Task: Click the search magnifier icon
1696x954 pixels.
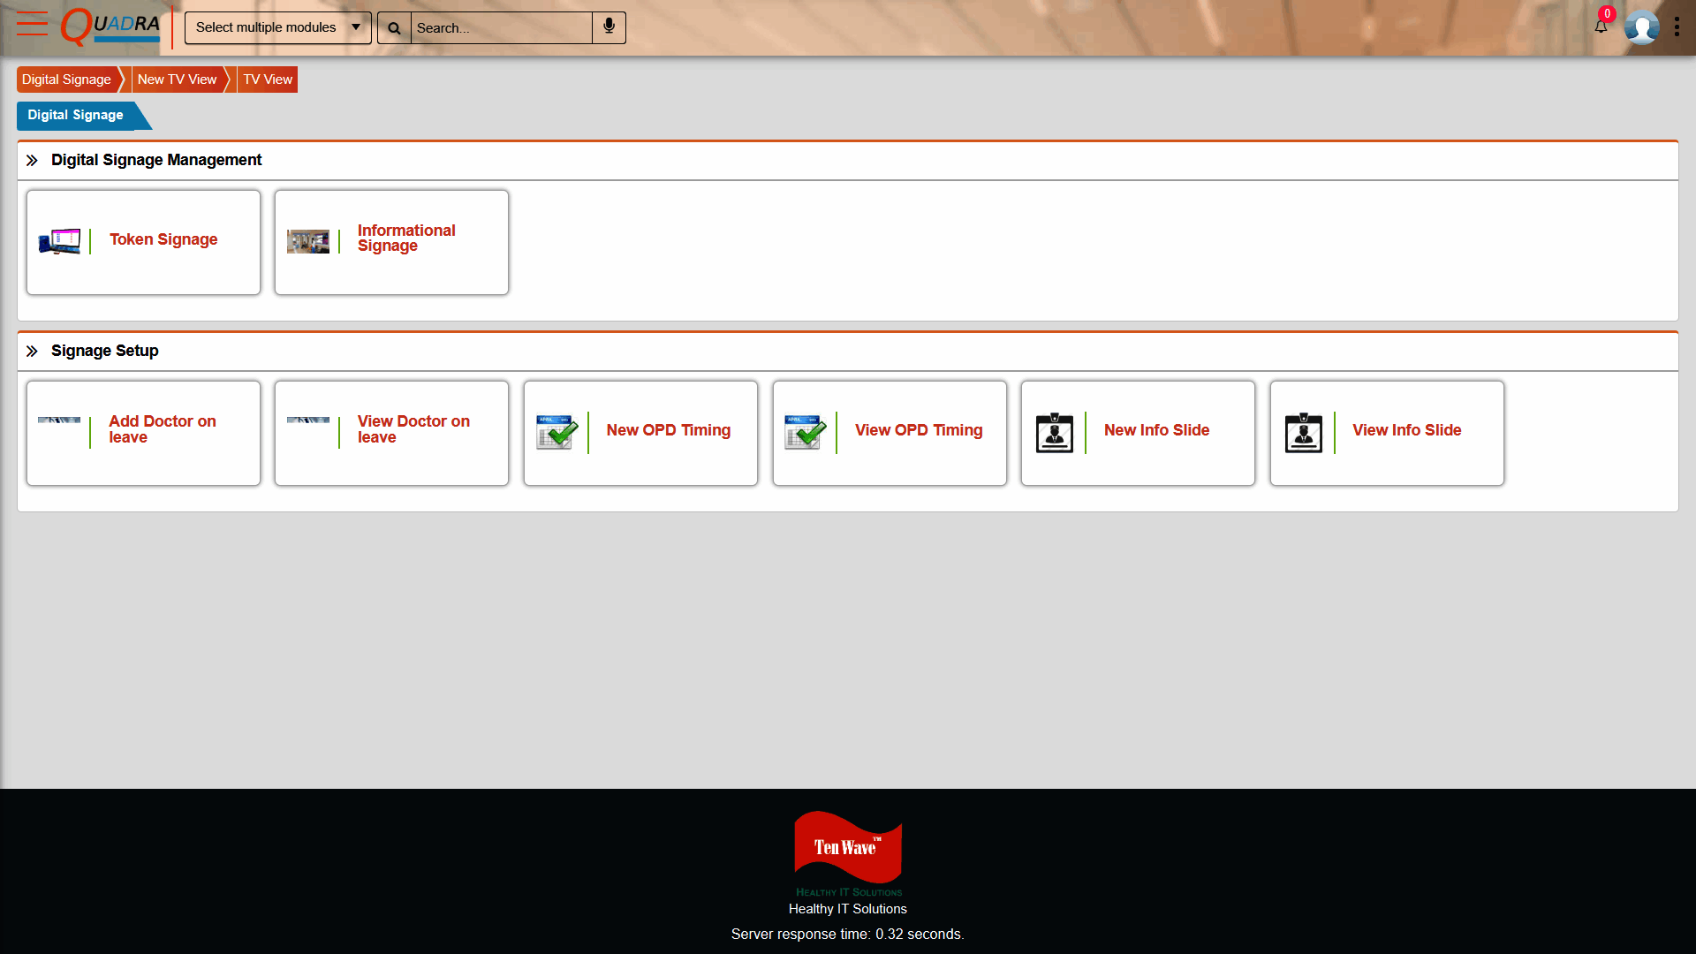Action: (x=394, y=28)
